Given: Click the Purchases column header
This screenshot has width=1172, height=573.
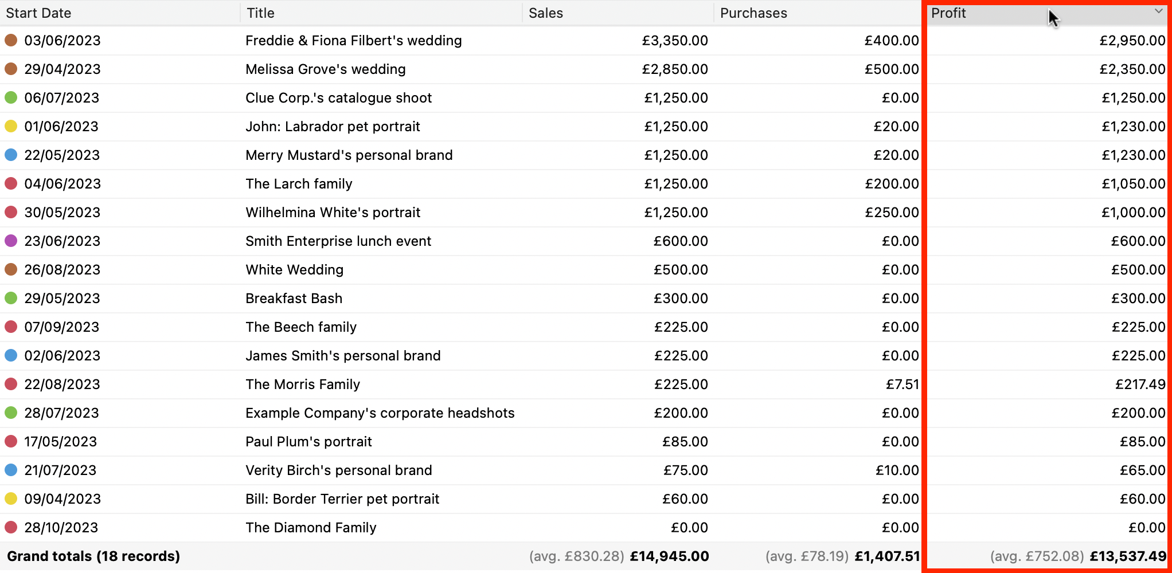Looking at the screenshot, I should click(x=753, y=13).
